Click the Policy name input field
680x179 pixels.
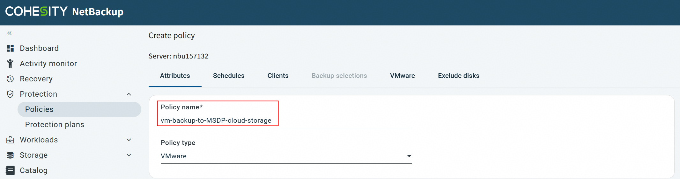286,120
